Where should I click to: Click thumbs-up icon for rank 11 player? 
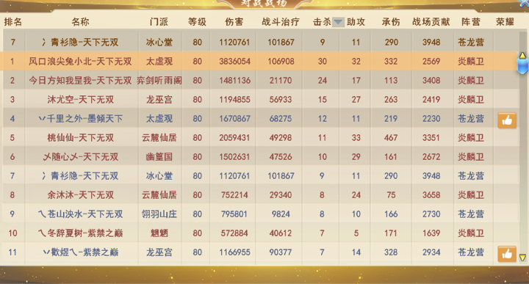507,254
